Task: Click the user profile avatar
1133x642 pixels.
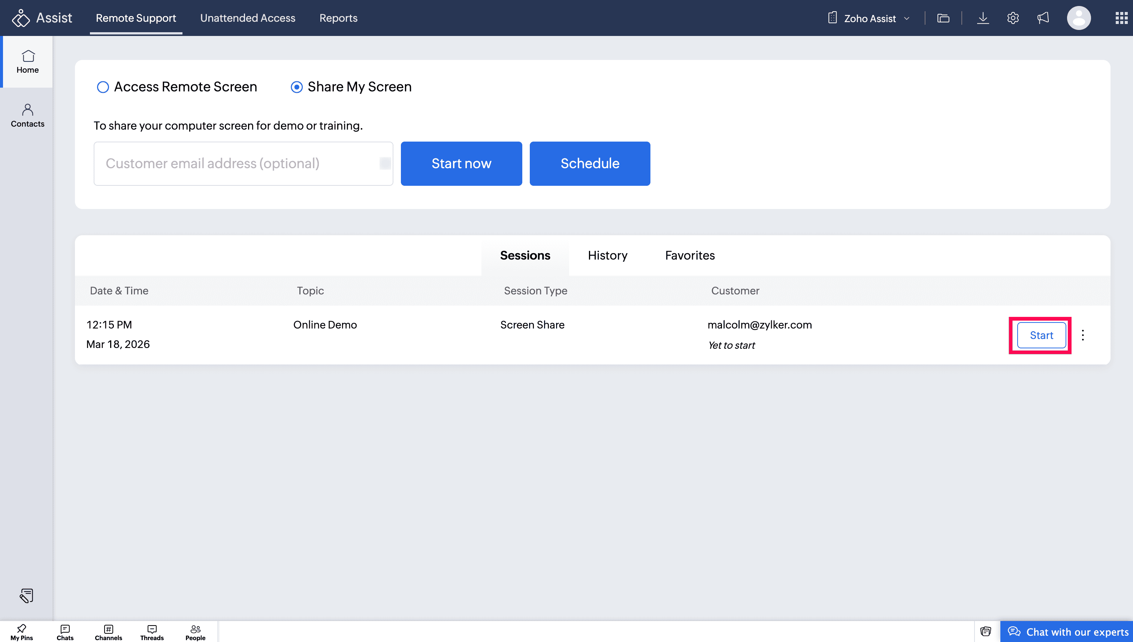Action: coord(1079,18)
